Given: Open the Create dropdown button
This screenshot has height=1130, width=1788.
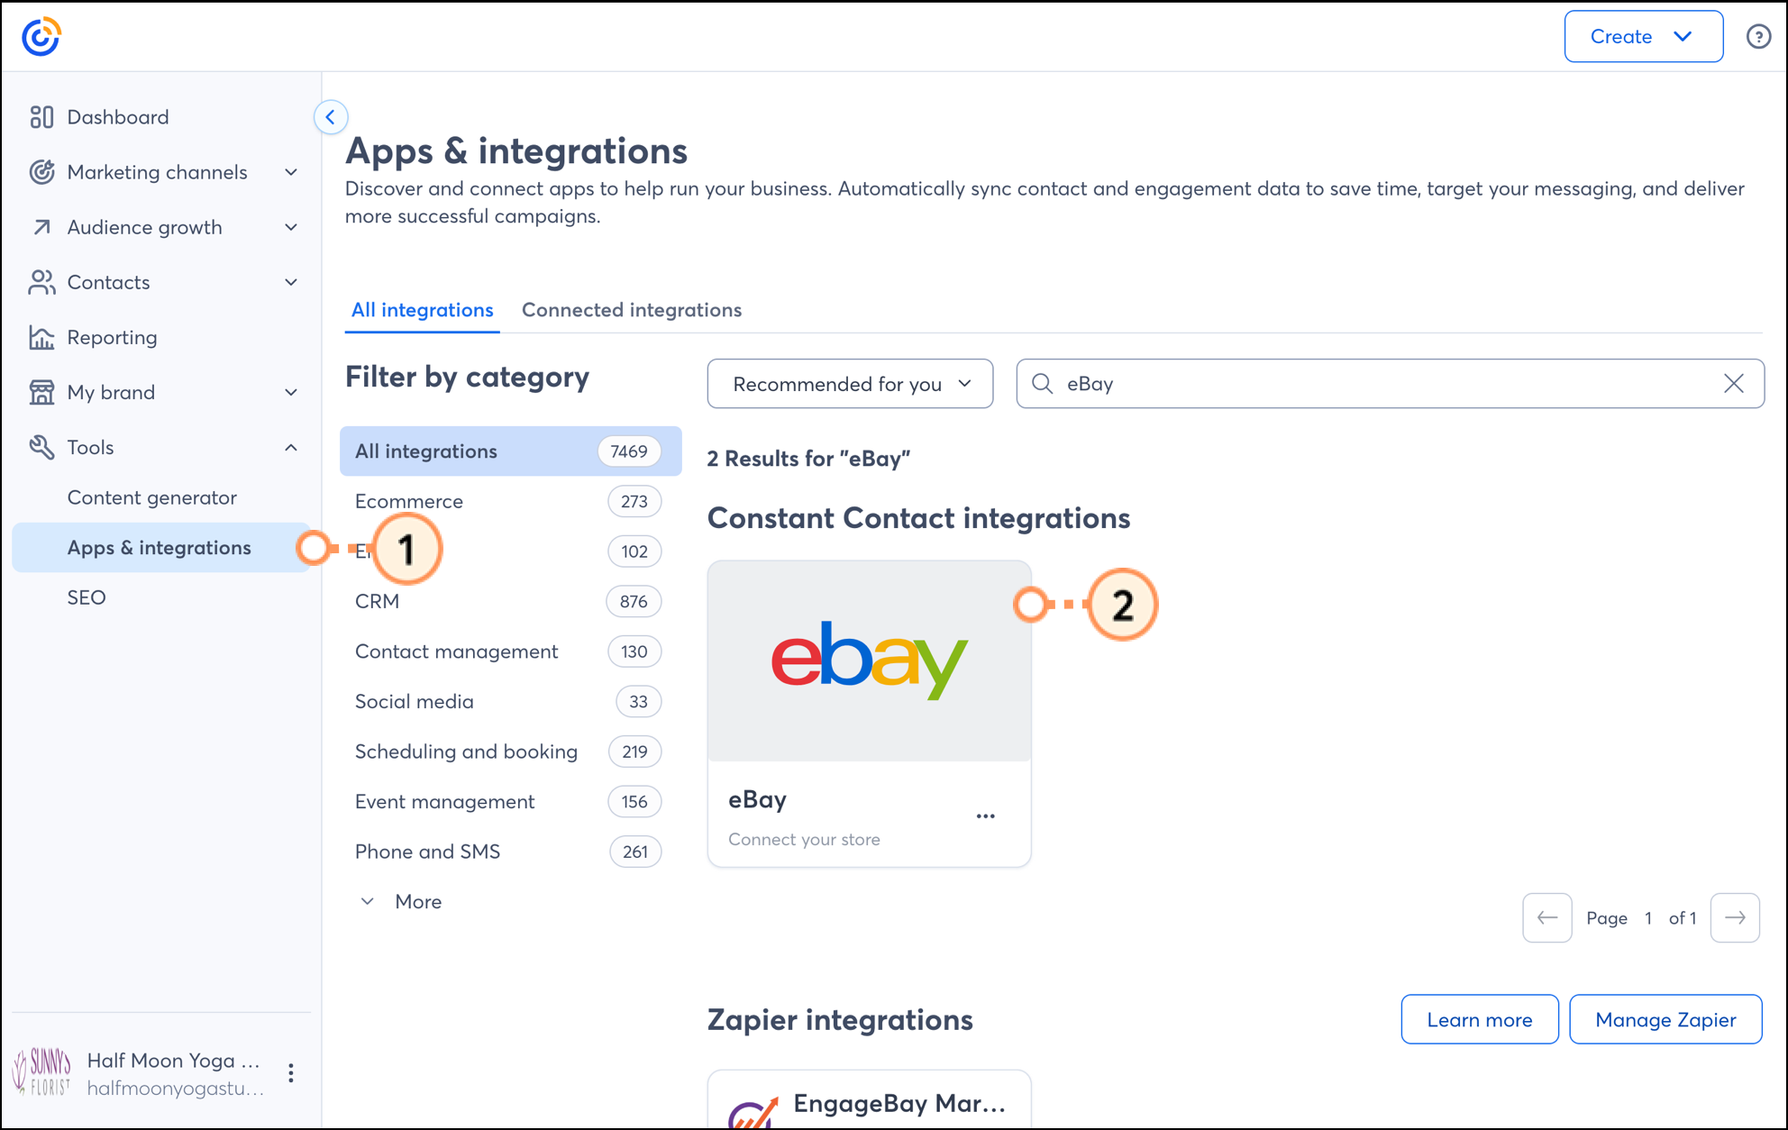Looking at the screenshot, I should point(1643,37).
